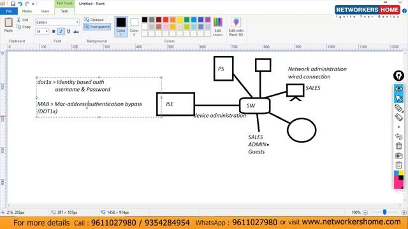408x229 pixels.
Task: Select the Color 1 button
Action: coord(121,27)
